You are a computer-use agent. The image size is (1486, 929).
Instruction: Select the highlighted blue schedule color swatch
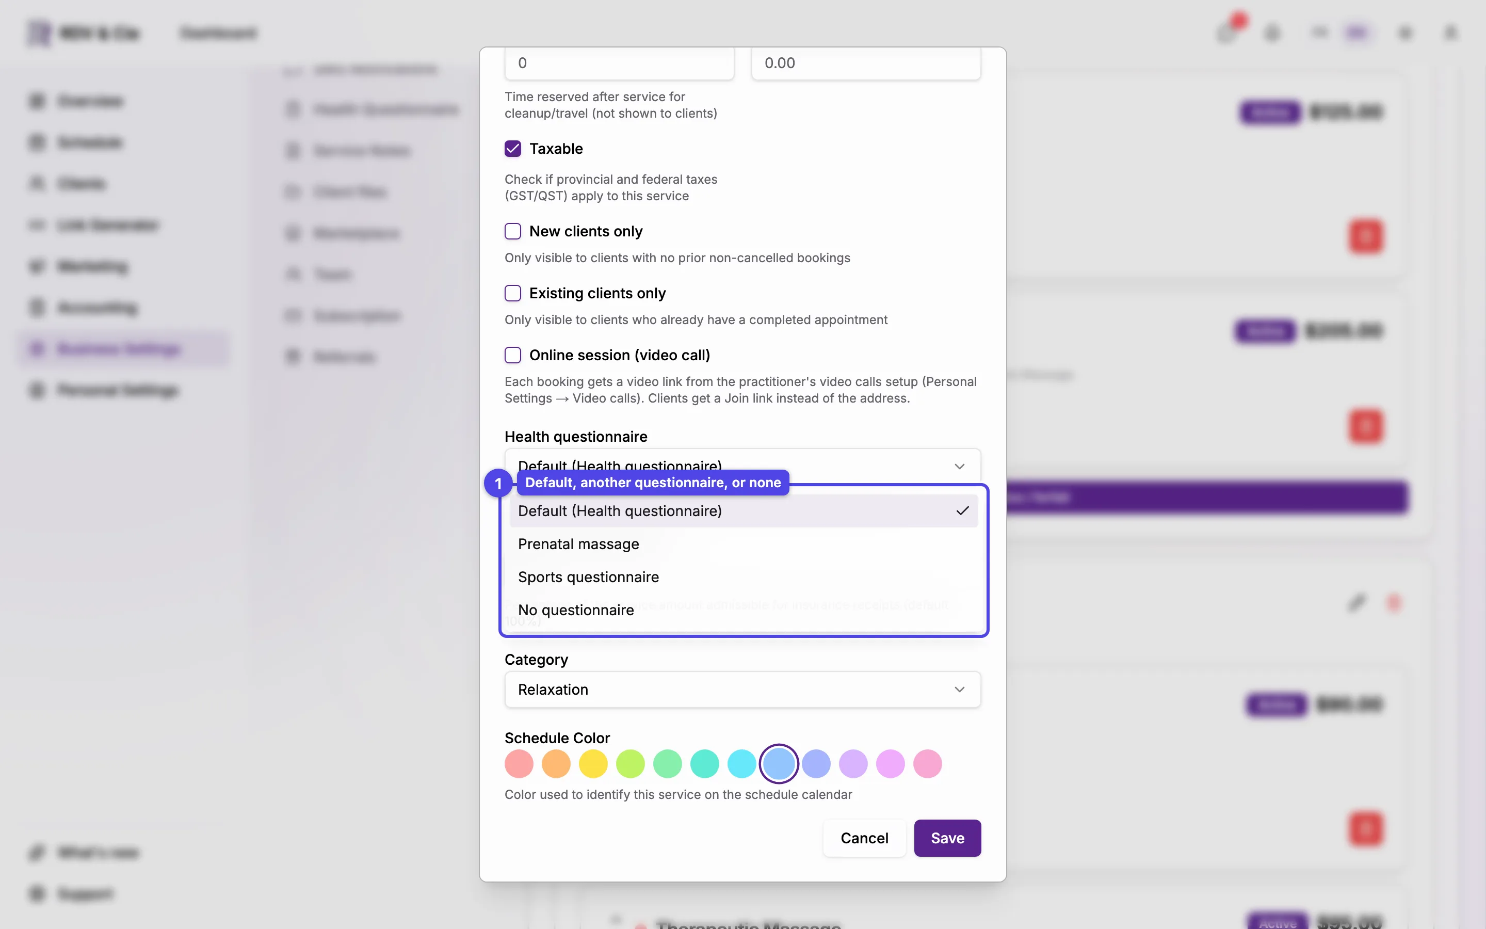coord(779,764)
